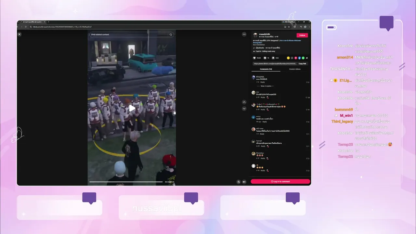Click chat username M_win1
The height and width of the screenshot is (234, 416).
pos(346,115)
